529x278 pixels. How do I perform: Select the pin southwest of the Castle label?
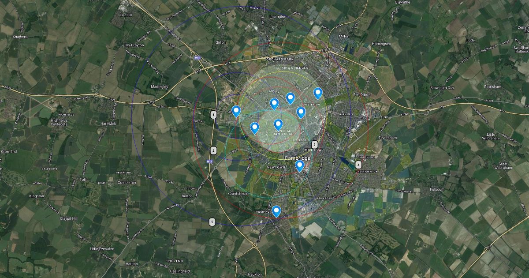click(255, 128)
